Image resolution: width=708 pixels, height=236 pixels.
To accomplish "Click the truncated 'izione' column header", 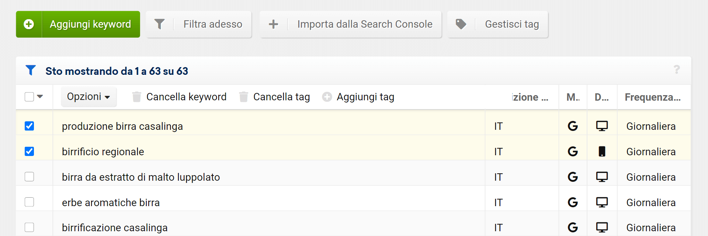I will click(x=530, y=97).
